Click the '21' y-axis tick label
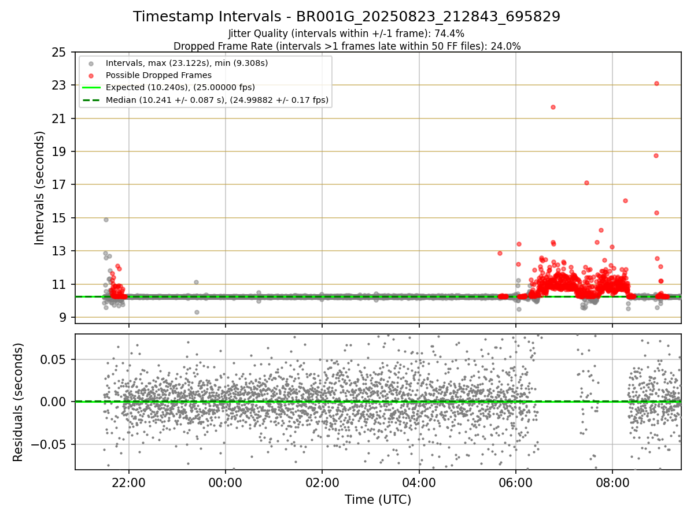Image resolution: width=694 pixels, height=520 pixels. point(59,119)
